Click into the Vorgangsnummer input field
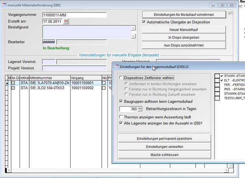This screenshot has height=178, width=245. [x=74, y=15]
